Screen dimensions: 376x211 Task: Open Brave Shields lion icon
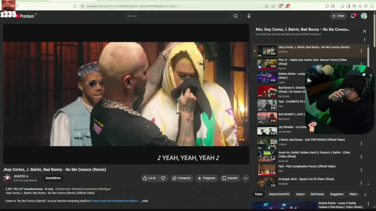pos(281,6)
